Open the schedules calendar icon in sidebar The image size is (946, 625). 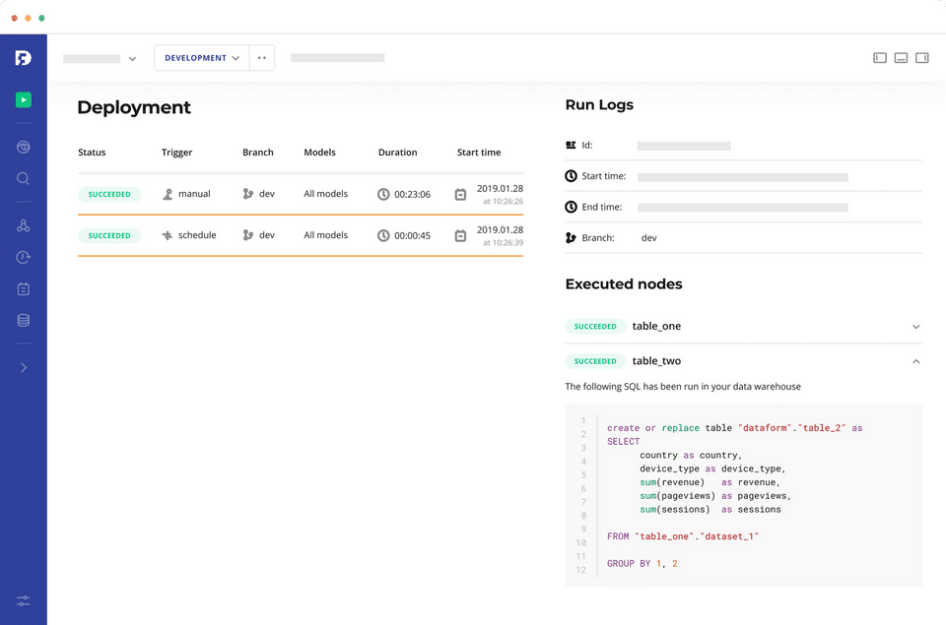24,288
